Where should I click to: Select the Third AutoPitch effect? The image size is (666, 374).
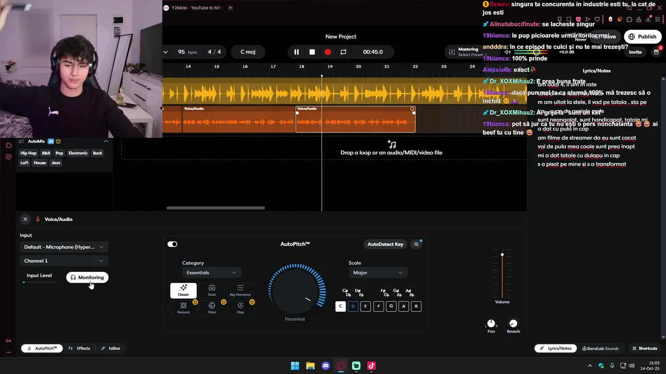tap(212, 308)
